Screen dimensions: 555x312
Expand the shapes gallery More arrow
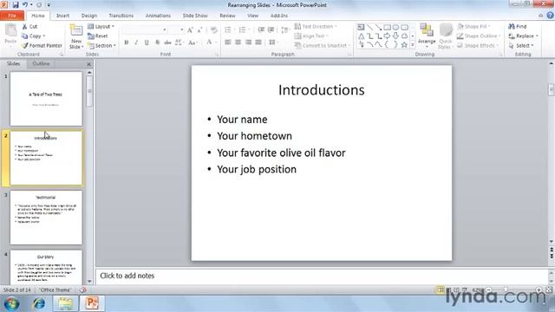[x=413, y=45]
